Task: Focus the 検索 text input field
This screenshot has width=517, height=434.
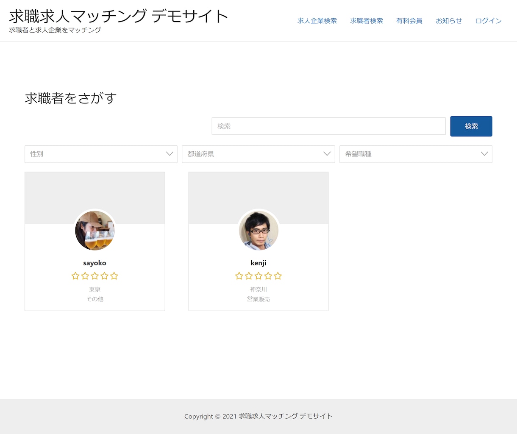Action: pos(328,126)
